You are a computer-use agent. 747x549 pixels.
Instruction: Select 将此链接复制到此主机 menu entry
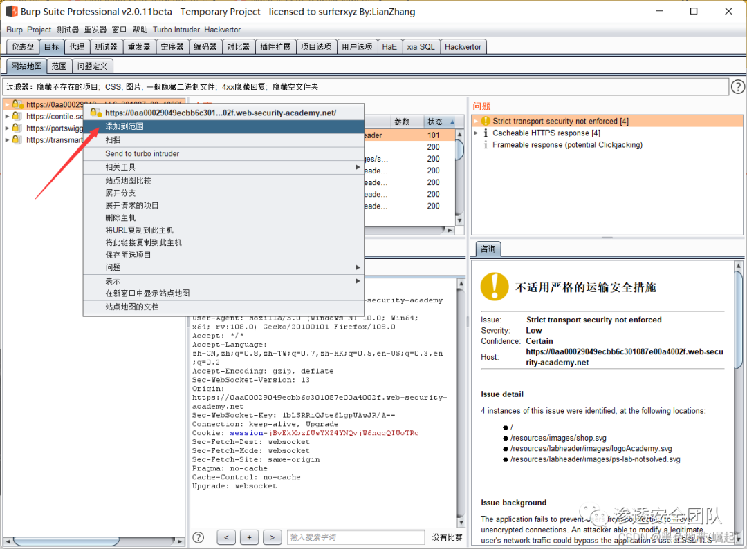tap(223, 242)
